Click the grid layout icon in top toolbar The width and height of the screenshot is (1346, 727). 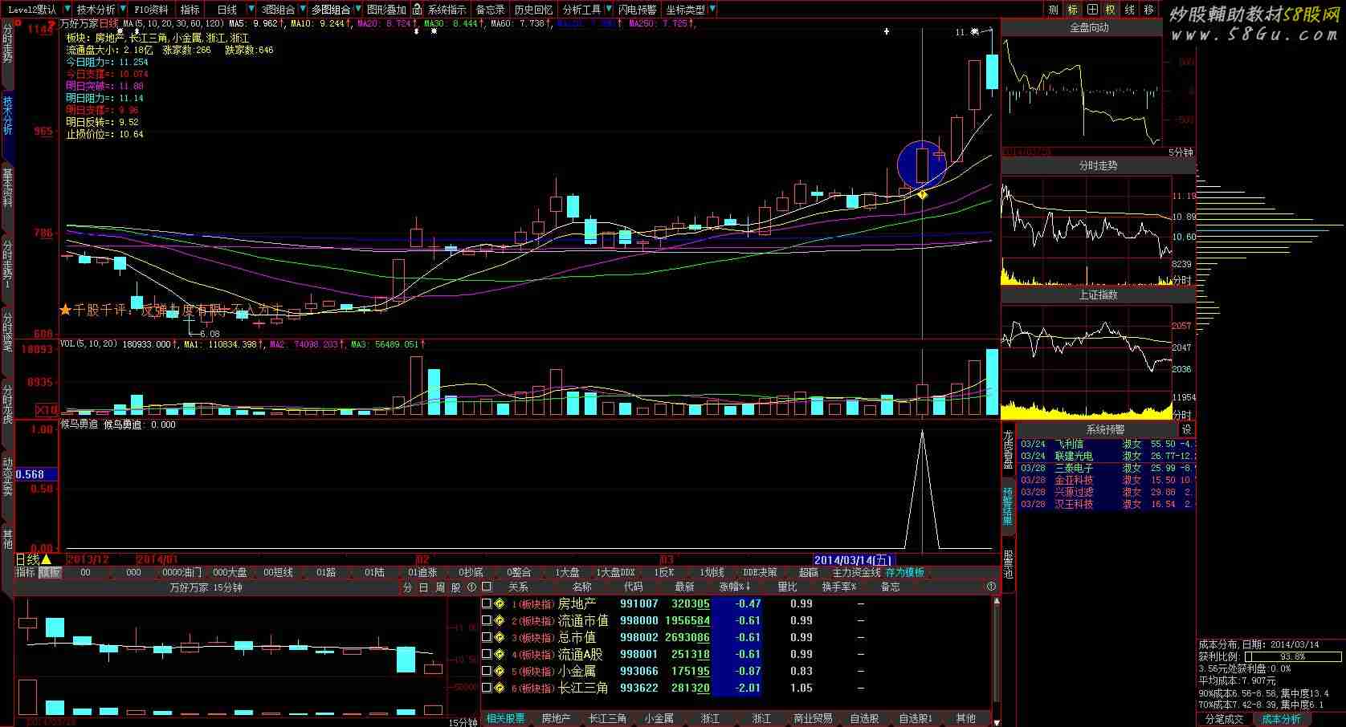1092,10
